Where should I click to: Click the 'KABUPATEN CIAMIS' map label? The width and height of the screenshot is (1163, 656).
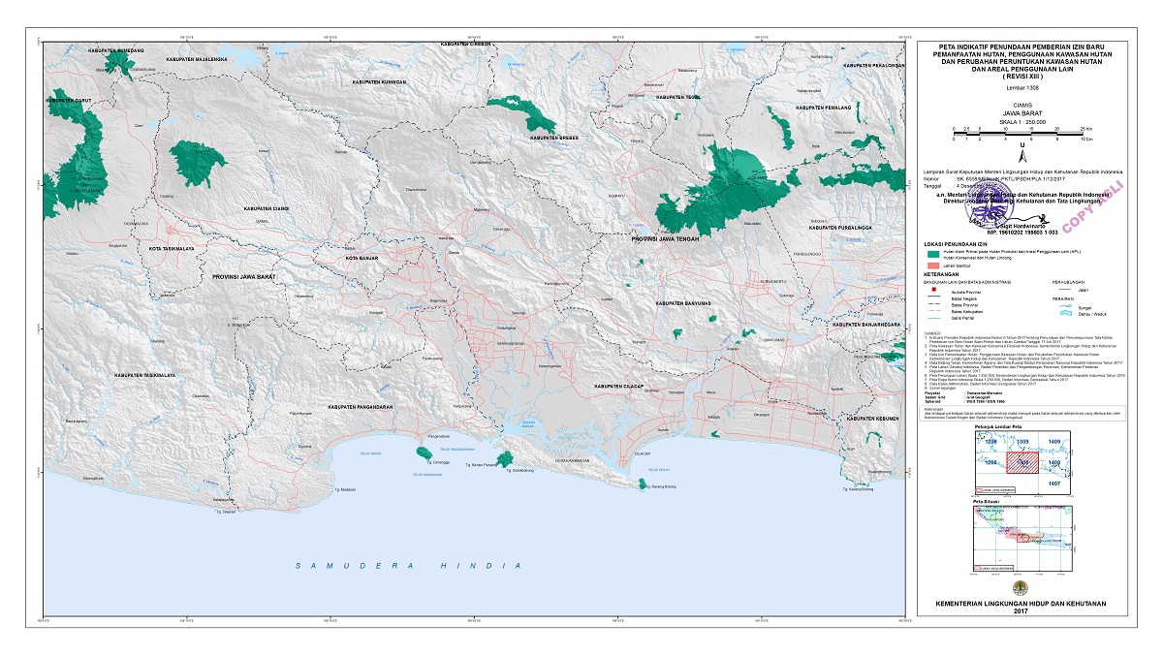point(269,207)
